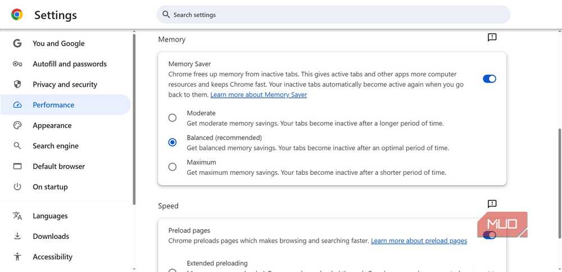
Task: Click the power icon for On startup
Action: pyautogui.click(x=17, y=187)
